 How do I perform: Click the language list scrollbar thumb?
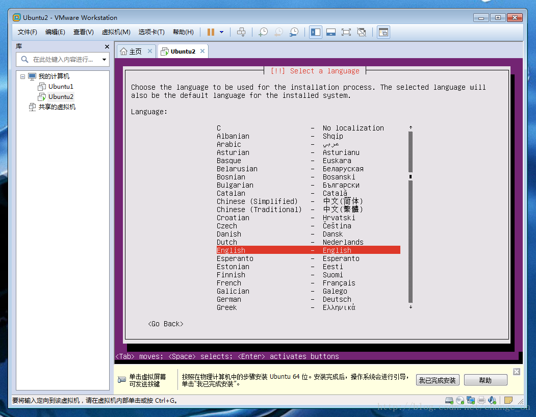coord(411,177)
